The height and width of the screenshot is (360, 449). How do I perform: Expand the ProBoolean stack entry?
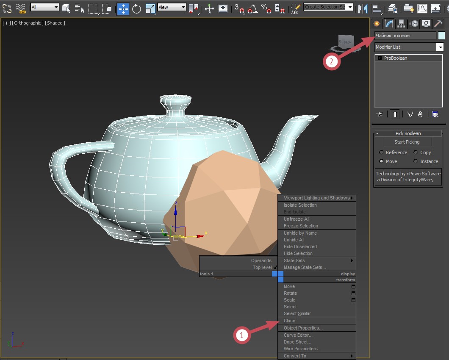[x=380, y=58]
